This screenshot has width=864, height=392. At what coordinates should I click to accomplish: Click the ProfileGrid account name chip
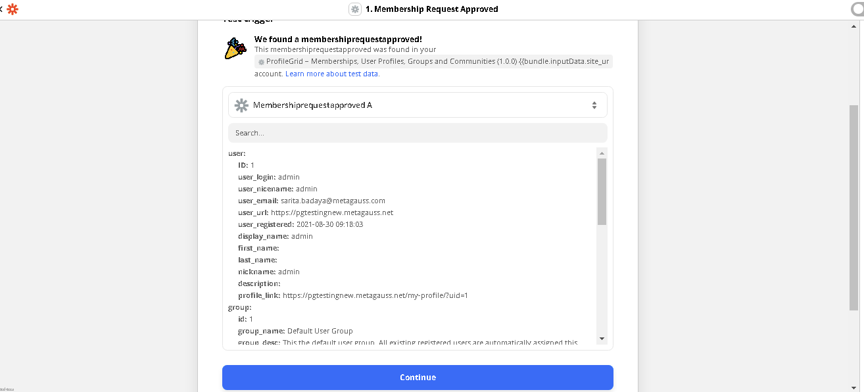click(434, 62)
